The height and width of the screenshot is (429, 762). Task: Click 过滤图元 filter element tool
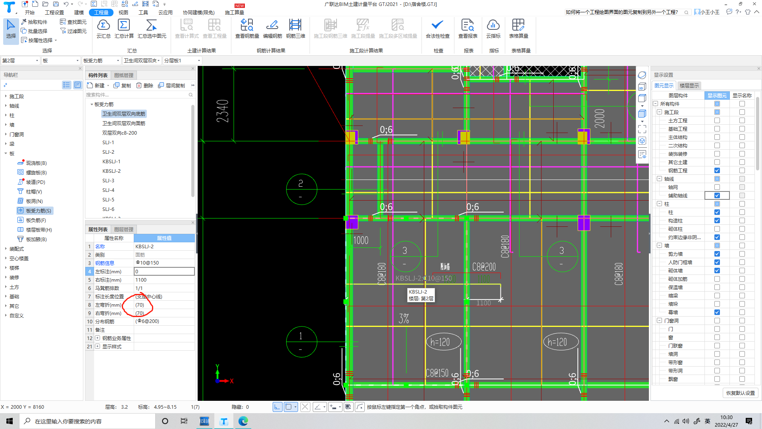[73, 31]
